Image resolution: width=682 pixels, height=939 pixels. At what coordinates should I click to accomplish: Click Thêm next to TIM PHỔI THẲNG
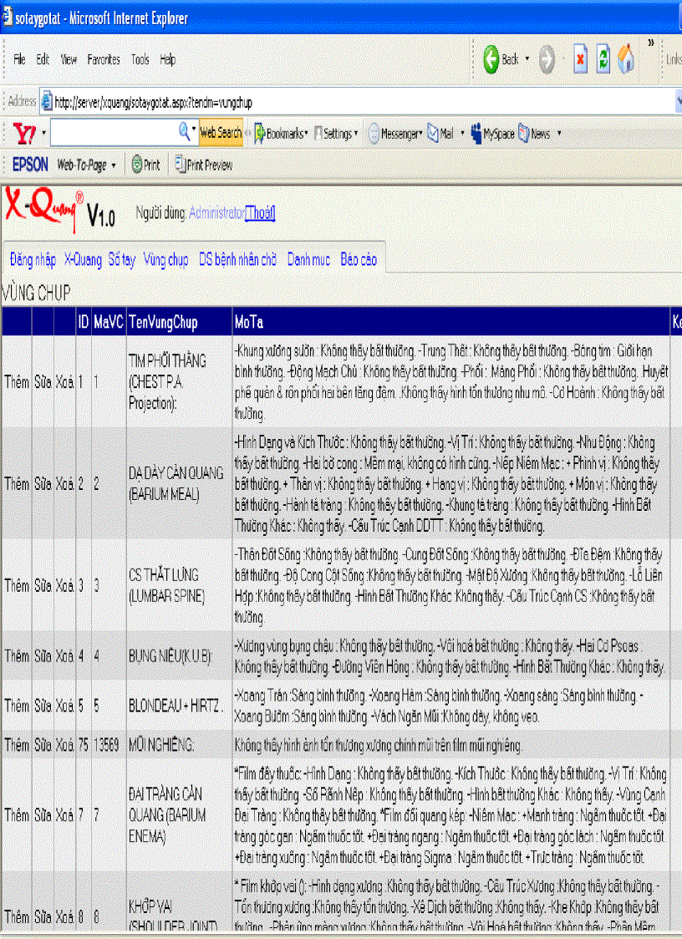click(16, 380)
